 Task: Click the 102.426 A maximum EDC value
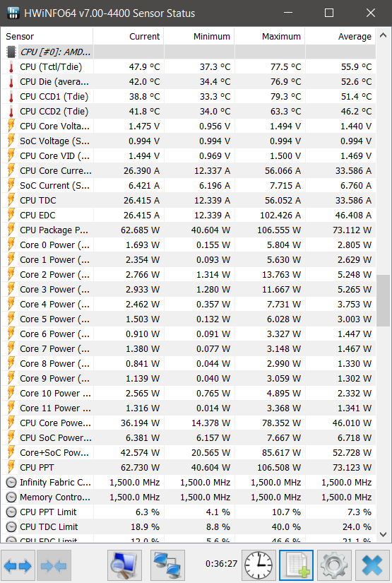(279, 216)
